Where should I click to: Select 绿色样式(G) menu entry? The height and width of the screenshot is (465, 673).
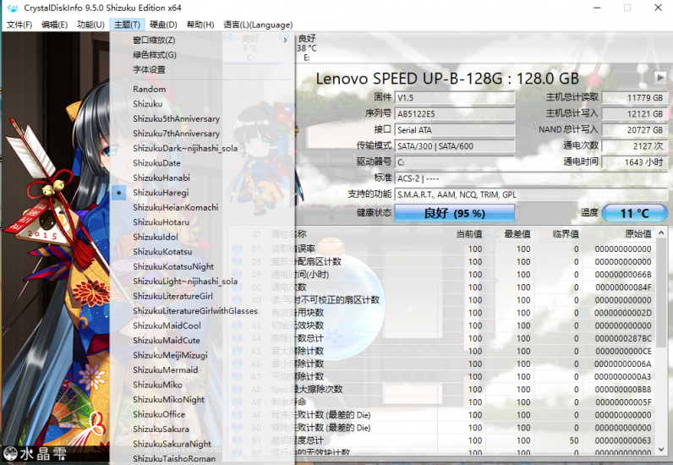[x=202, y=55]
